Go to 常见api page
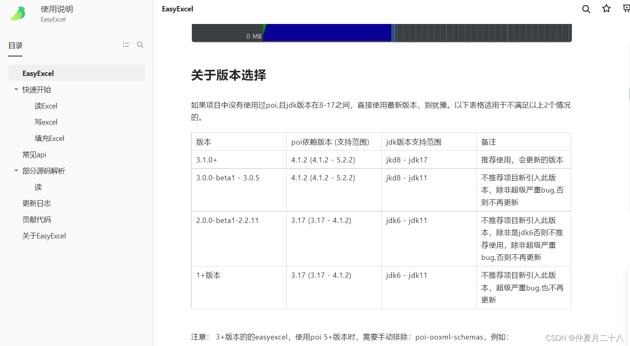Image resolution: width=630 pixels, height=346 pixels. (34, 155)
